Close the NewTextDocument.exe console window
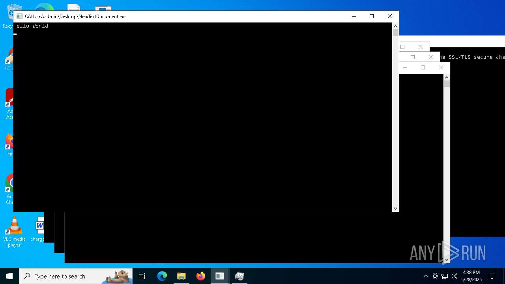This screenshot has width=505, height=284. click(390, 16)
